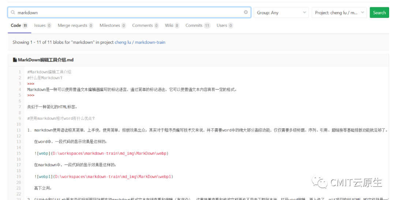This screenshot has height=200, width=395.
Task: Clear the search field with the X icon
Action: (x=246, y=12)
